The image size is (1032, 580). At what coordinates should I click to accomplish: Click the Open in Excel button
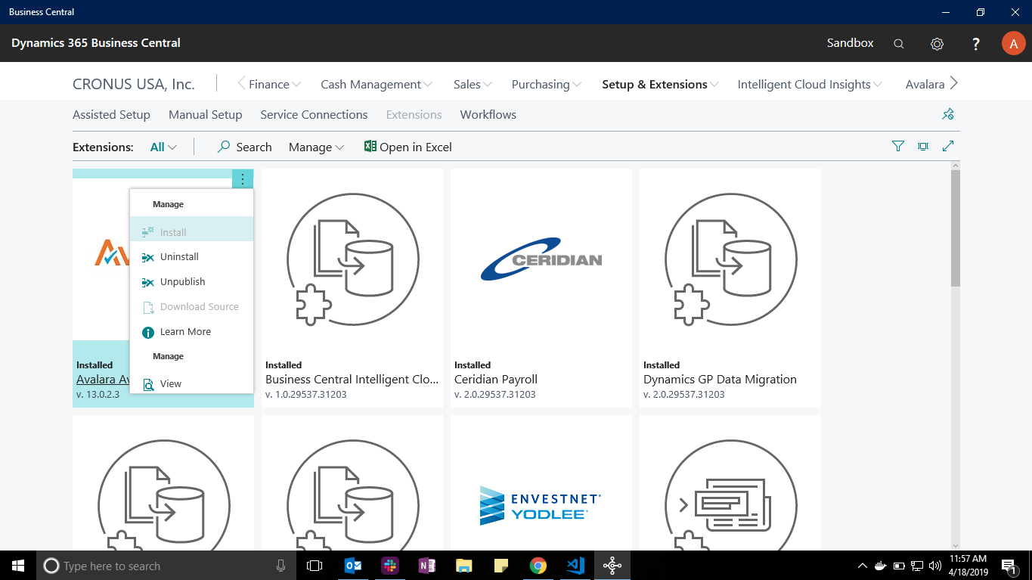point(408,147)
